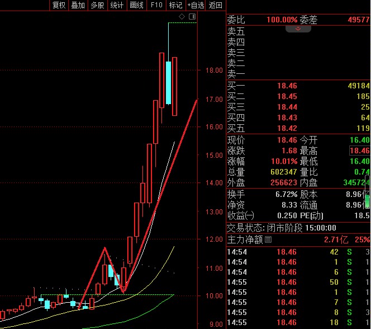Screen dimensions: 371x329
Task: Select the 14:55 trade row with volume 50
Action: tap(298, 282)
